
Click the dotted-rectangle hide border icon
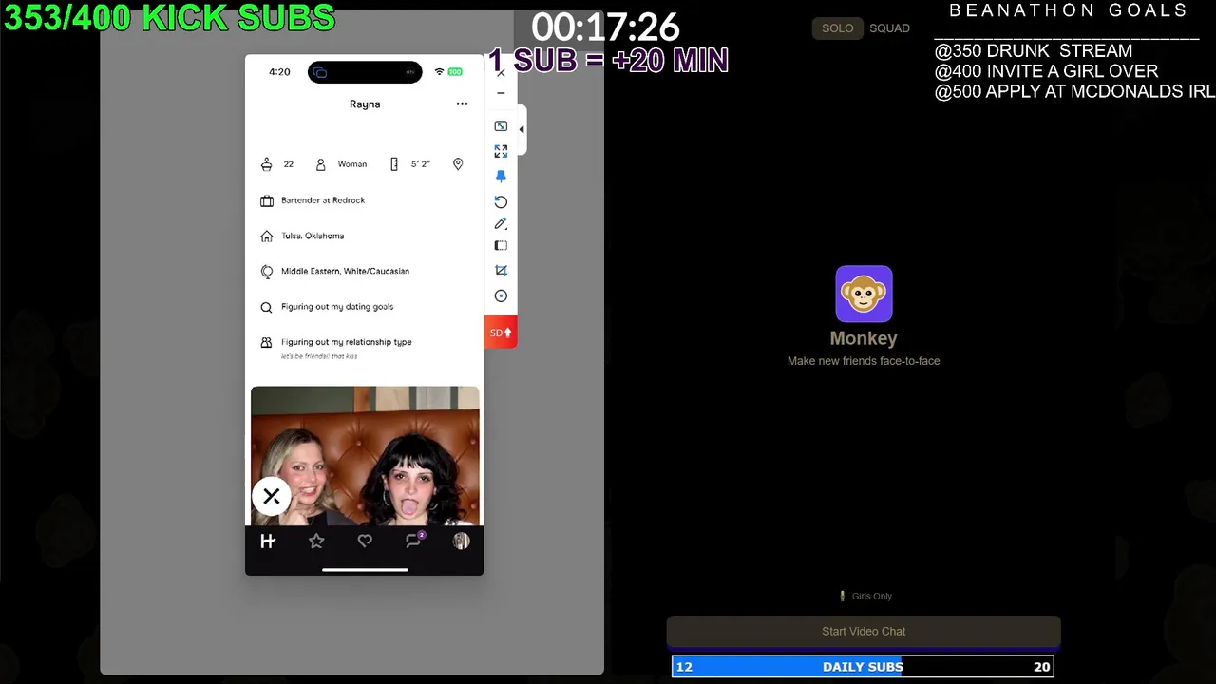tap(501, 246)
